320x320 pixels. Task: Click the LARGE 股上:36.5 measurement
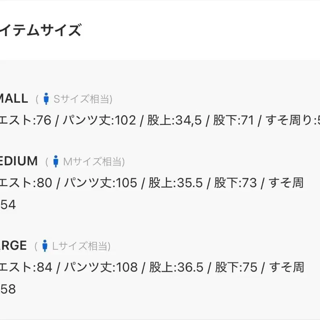(x=176, y=268)
